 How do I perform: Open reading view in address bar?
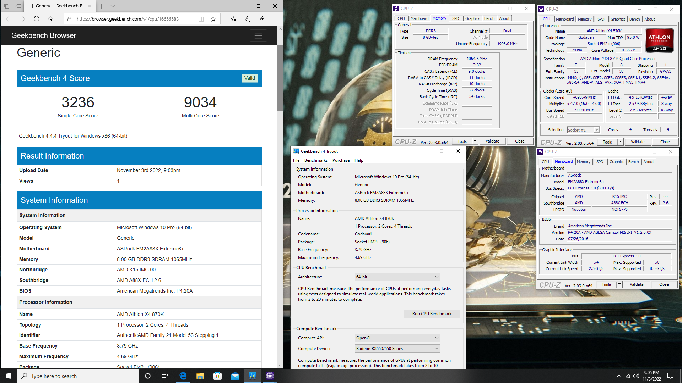point(201,19)
